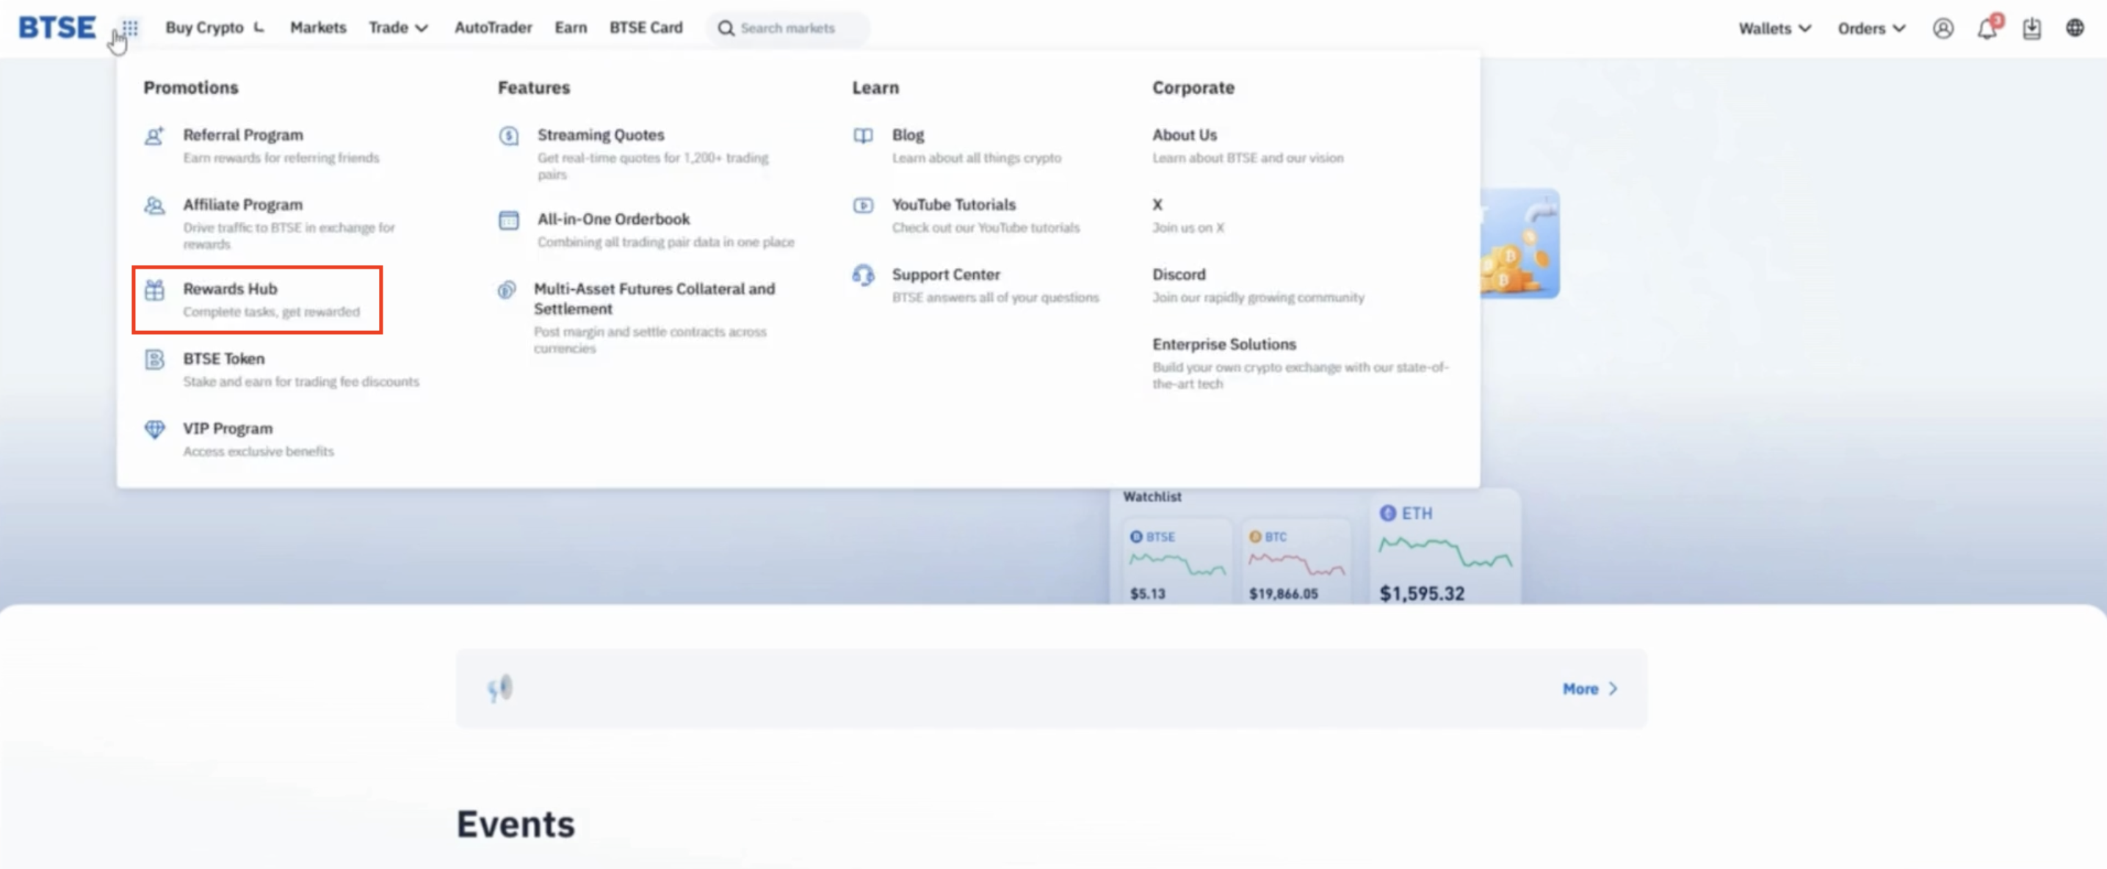Click the YouTube Tutorials play icon
The width and height of the screenshot is (2107, 869).
click(863, 206)
